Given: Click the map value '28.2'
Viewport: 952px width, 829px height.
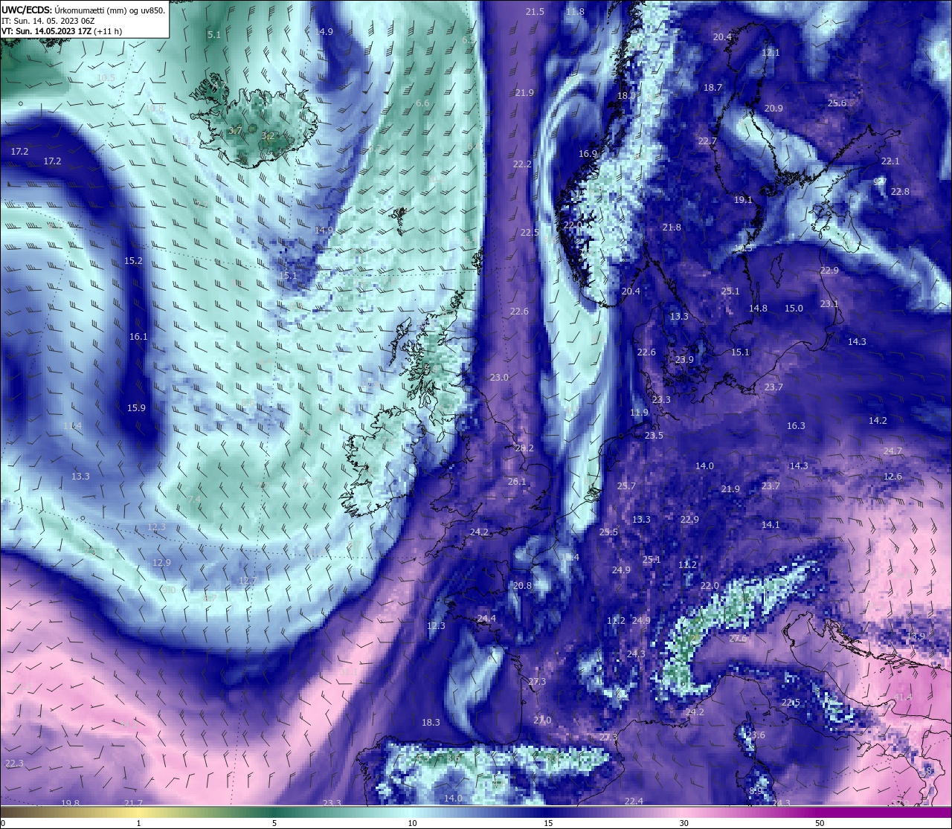Looking at the screenshot, I should click(x=524, y=448).
